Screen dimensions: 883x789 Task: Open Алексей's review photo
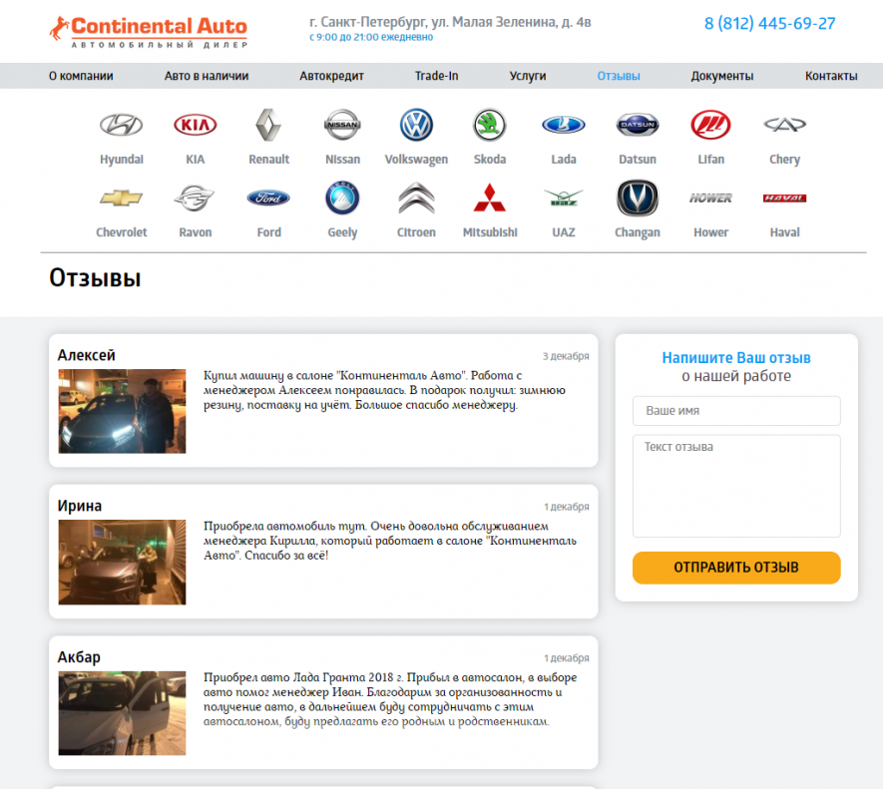pos(122,411)
